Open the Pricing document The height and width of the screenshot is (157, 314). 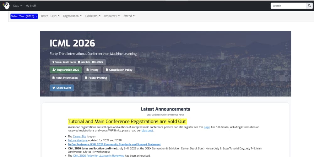click(92, 70)
